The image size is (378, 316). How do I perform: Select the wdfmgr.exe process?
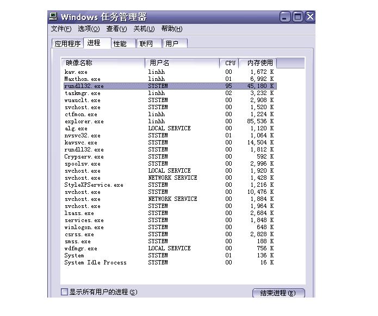click(x=170, y=248)
